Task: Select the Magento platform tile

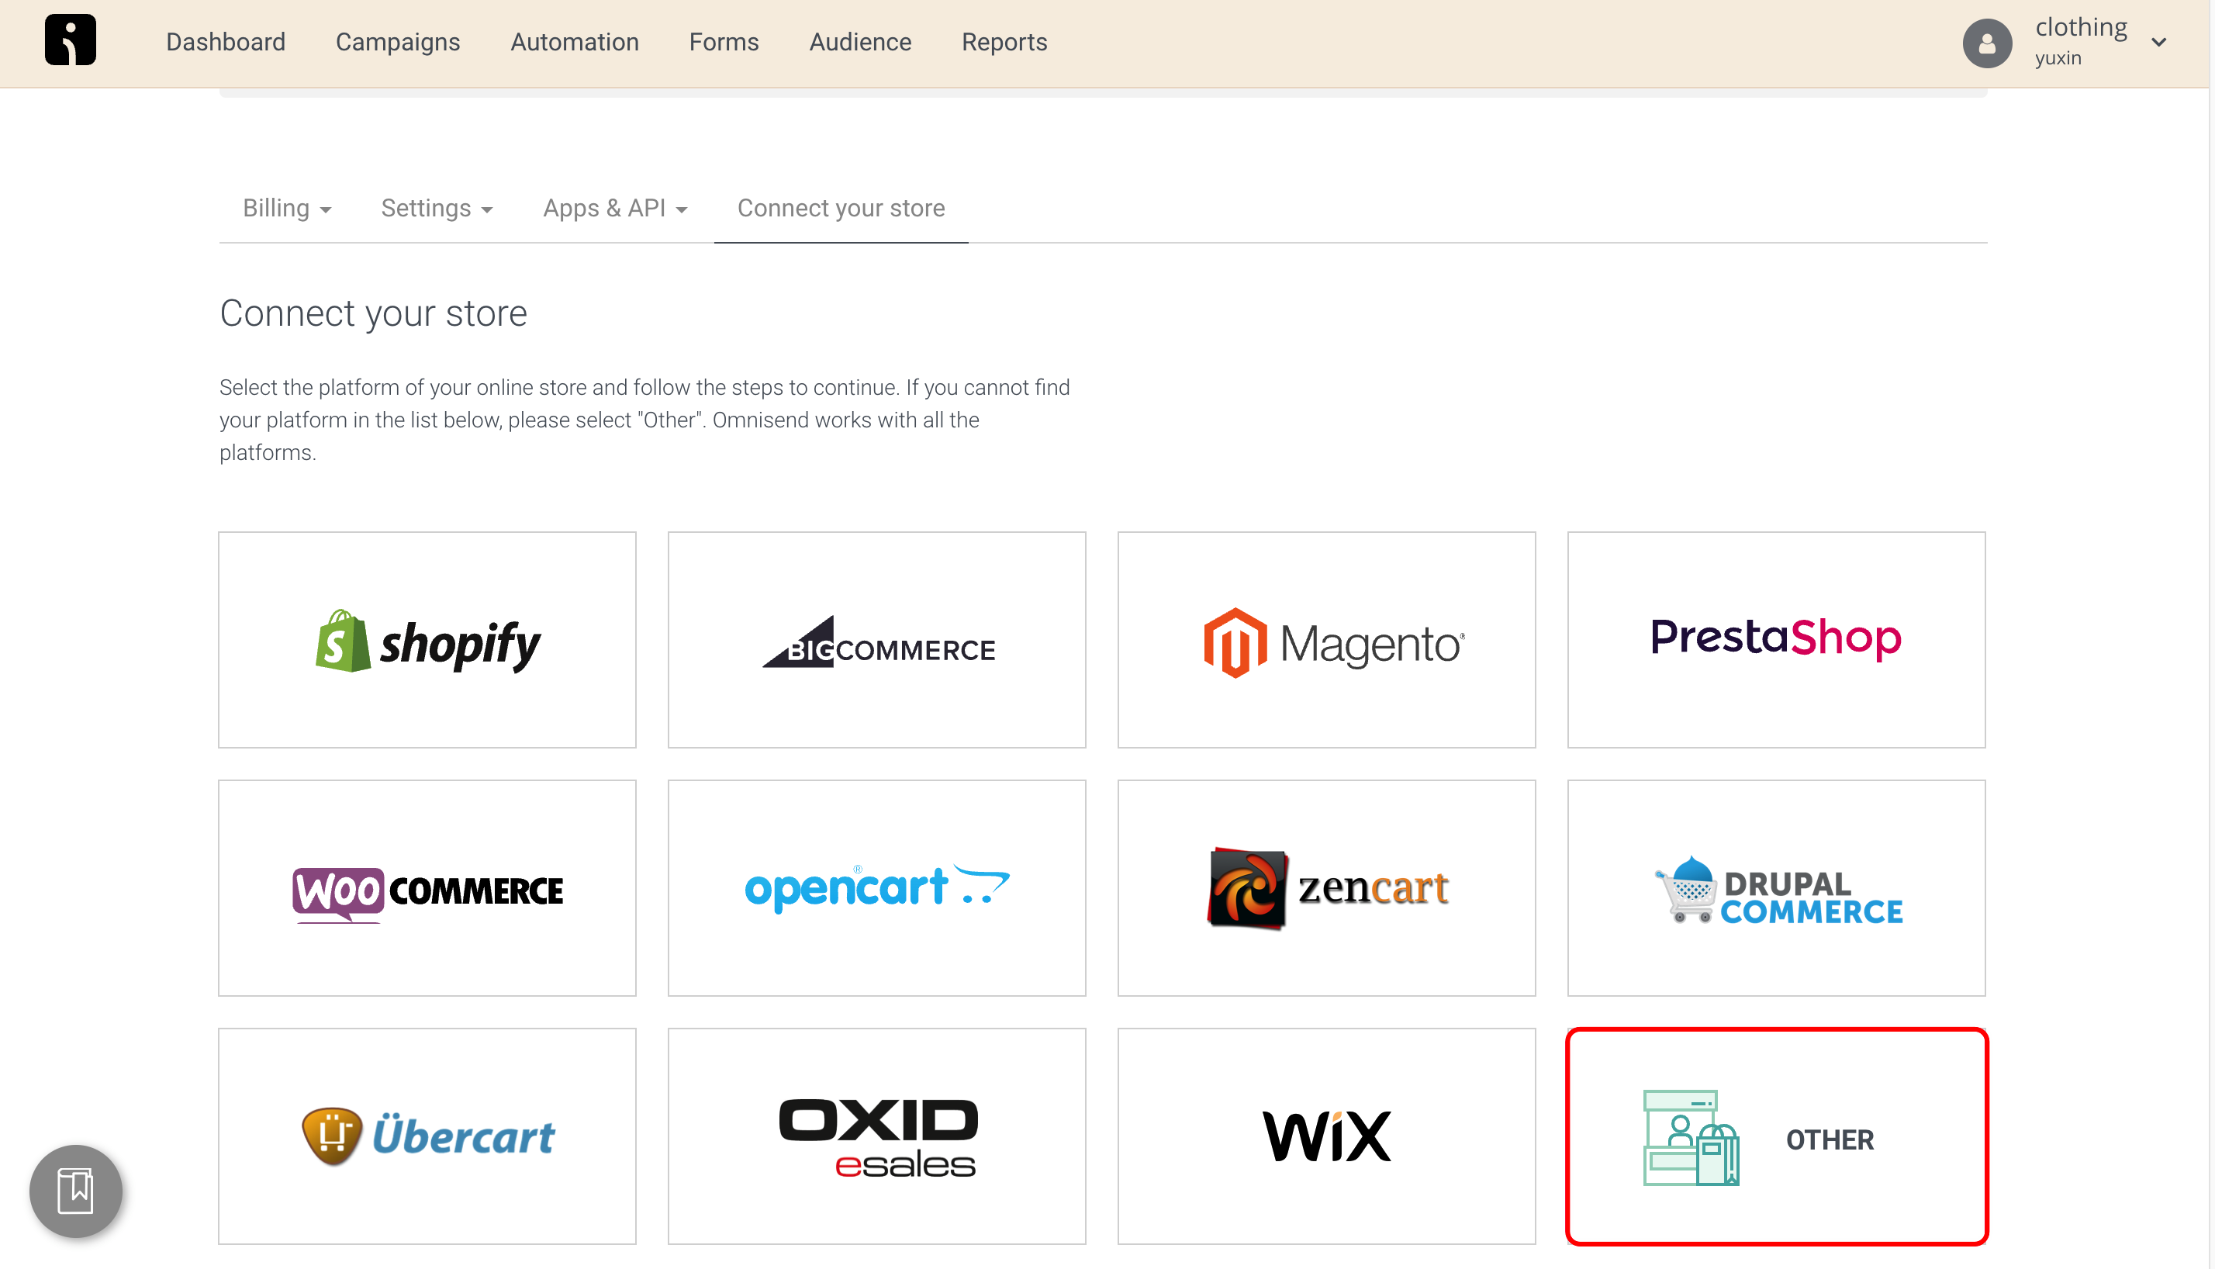Action: 1326,640
